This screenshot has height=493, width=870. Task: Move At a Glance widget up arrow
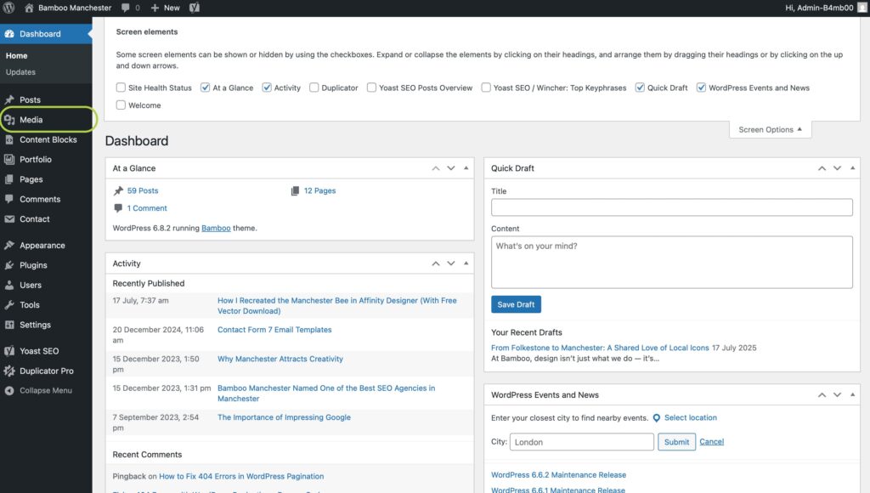436,168
